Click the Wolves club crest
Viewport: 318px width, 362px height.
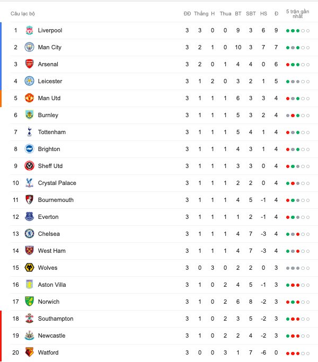coord(30,268)
